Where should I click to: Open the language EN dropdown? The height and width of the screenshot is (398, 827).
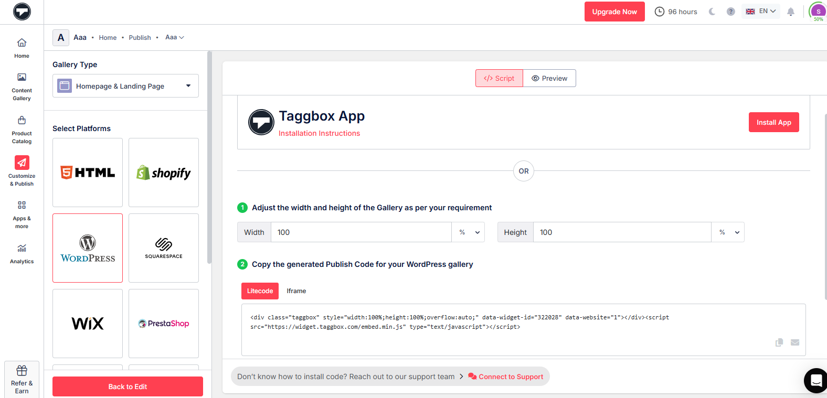point(761,11)
